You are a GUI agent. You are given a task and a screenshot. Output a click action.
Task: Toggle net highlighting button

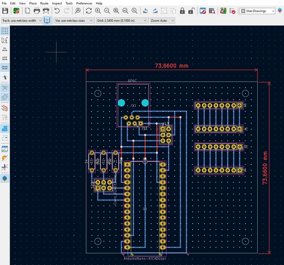[5, 117]
